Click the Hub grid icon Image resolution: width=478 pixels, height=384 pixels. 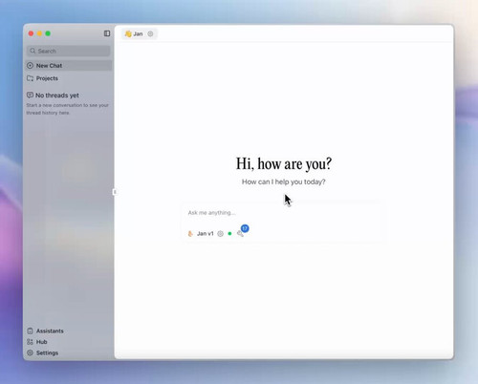click(x=30, y=342)
